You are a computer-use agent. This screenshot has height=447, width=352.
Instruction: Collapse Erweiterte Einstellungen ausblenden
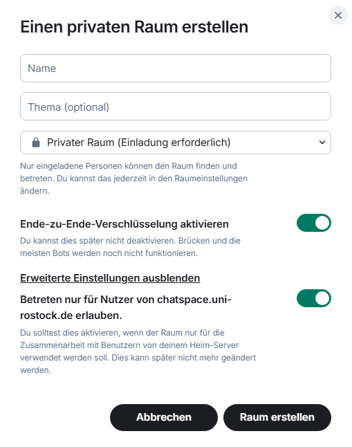[110, 278]
